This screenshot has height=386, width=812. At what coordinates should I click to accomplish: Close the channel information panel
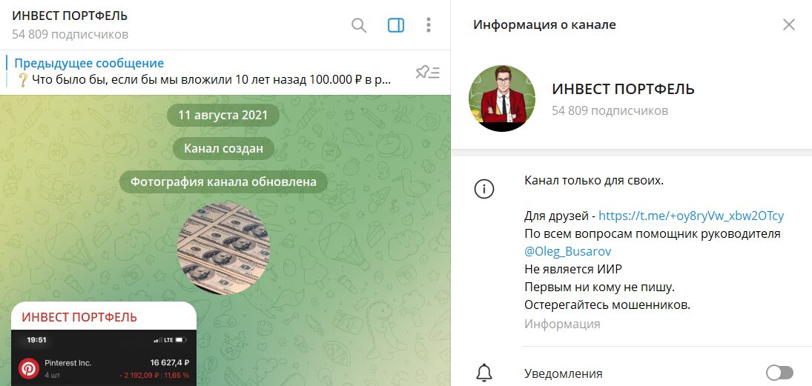(x=789, y=24)
